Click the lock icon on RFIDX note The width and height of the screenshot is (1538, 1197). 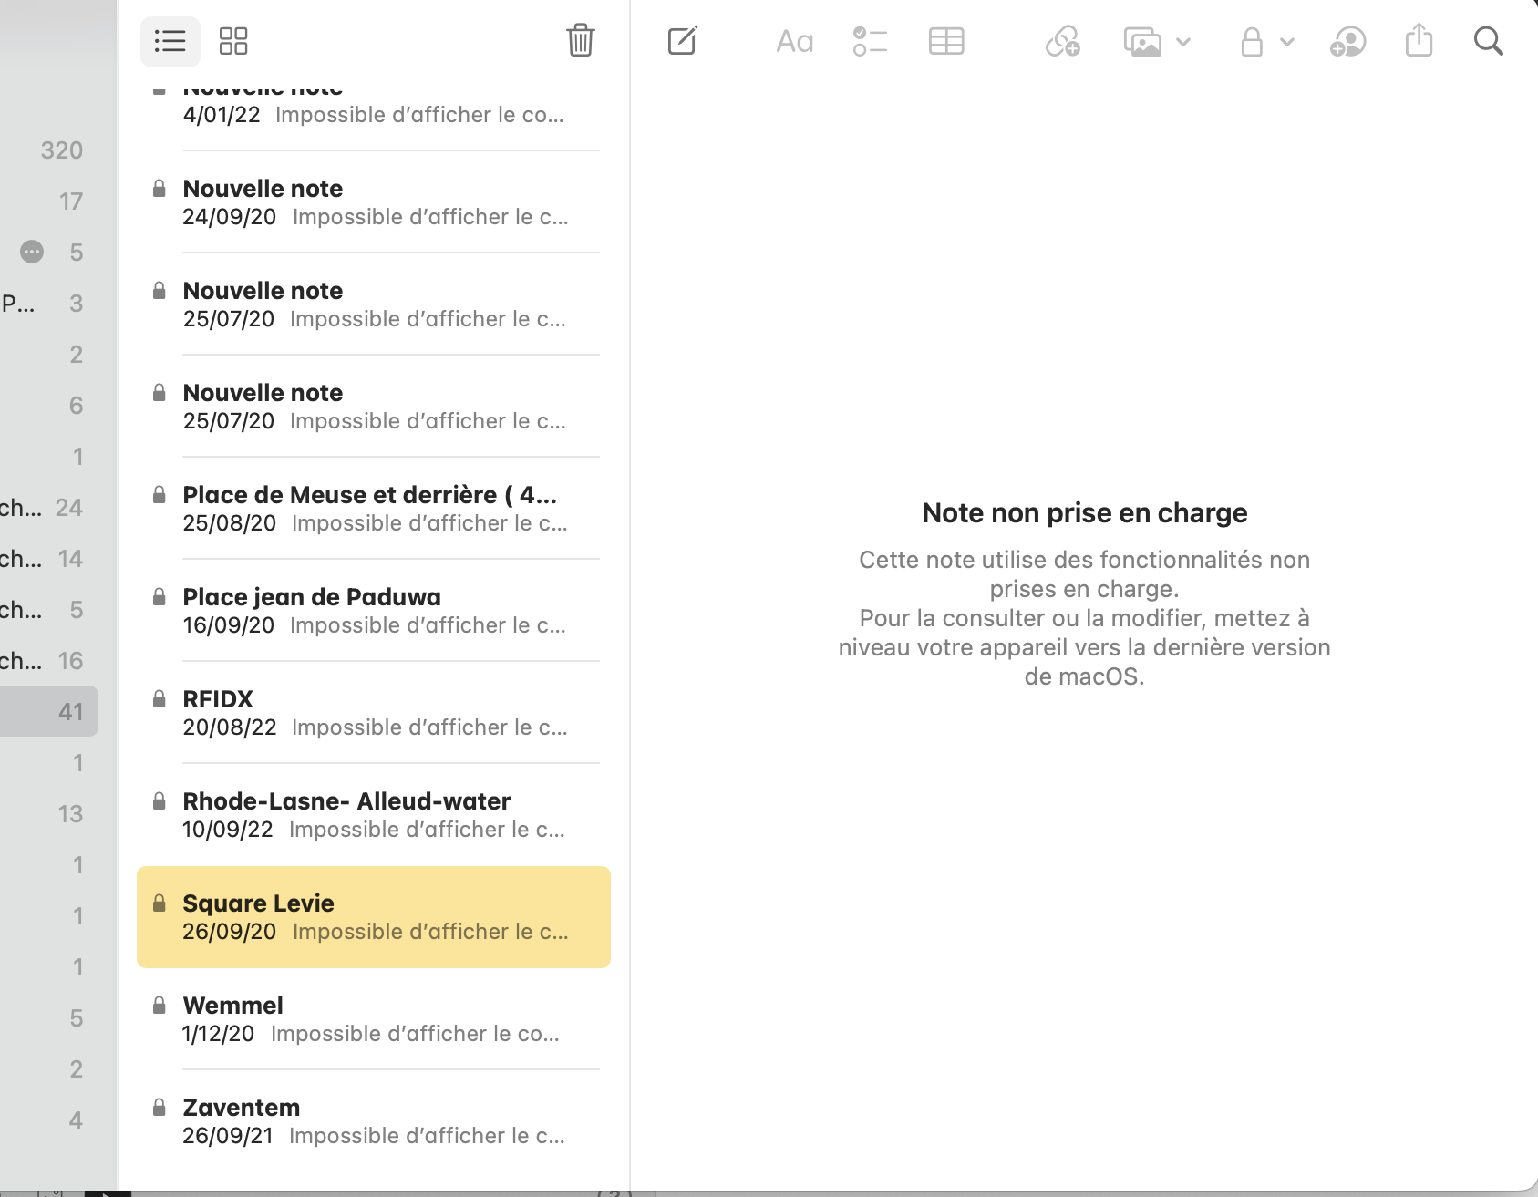(x=160, y=699)
